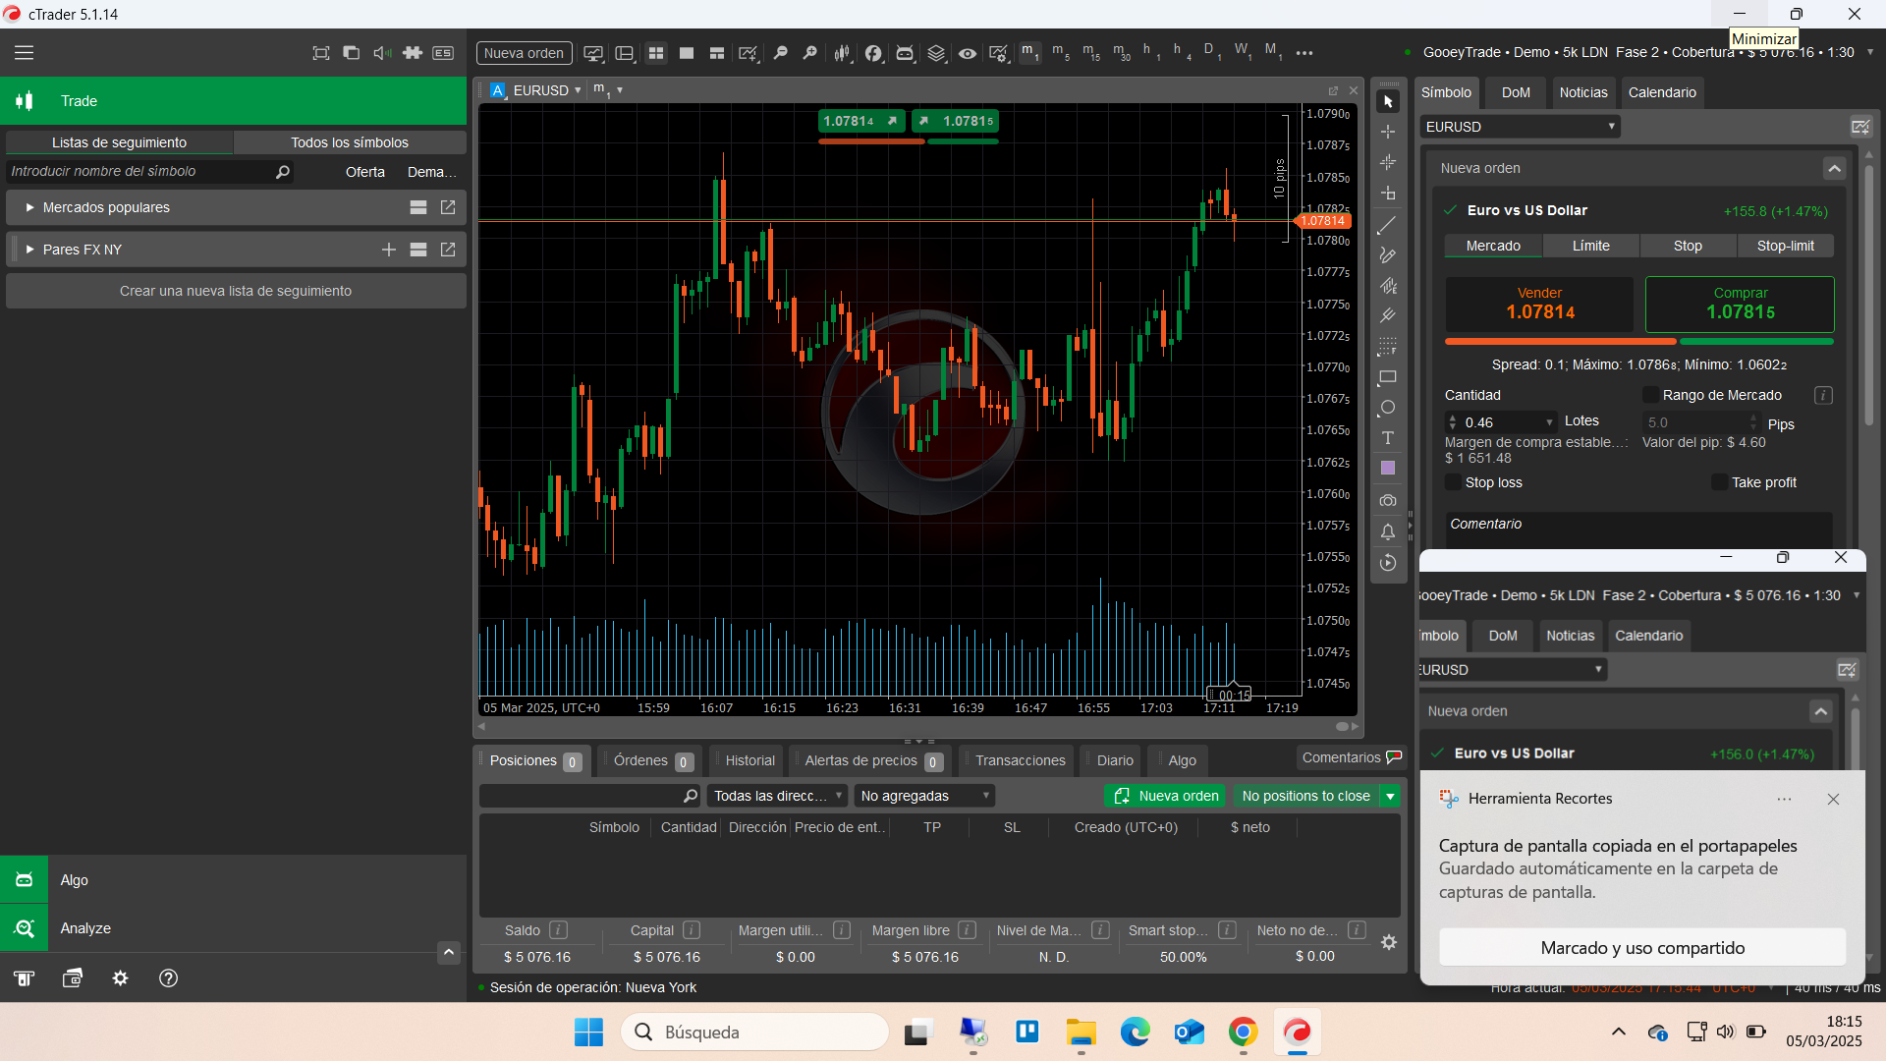The width and height of the screenshot is (1886, 1061).
Task: Click Marcado y uso compartido button
Action: [x=1642, y=948]
